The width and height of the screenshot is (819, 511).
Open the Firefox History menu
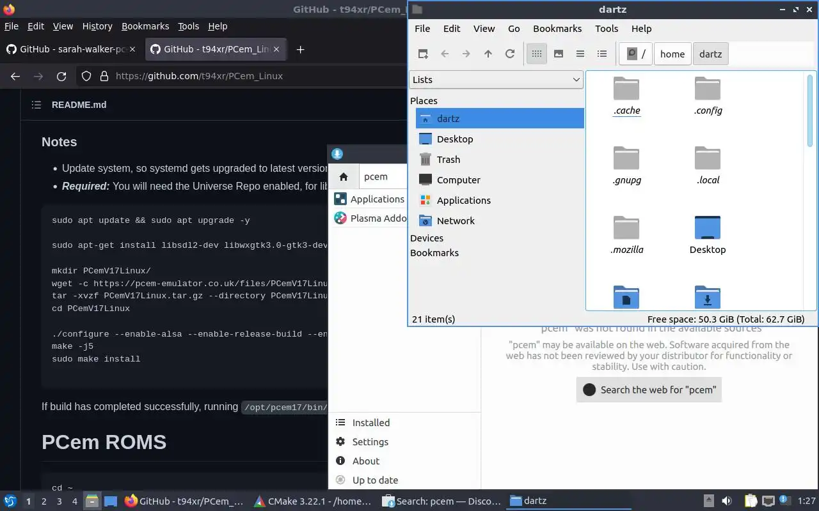[x=97, y=26]
